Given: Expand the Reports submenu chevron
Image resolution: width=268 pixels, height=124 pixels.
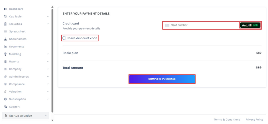Looking at the screenshot, I should click(x=48, y=62).
